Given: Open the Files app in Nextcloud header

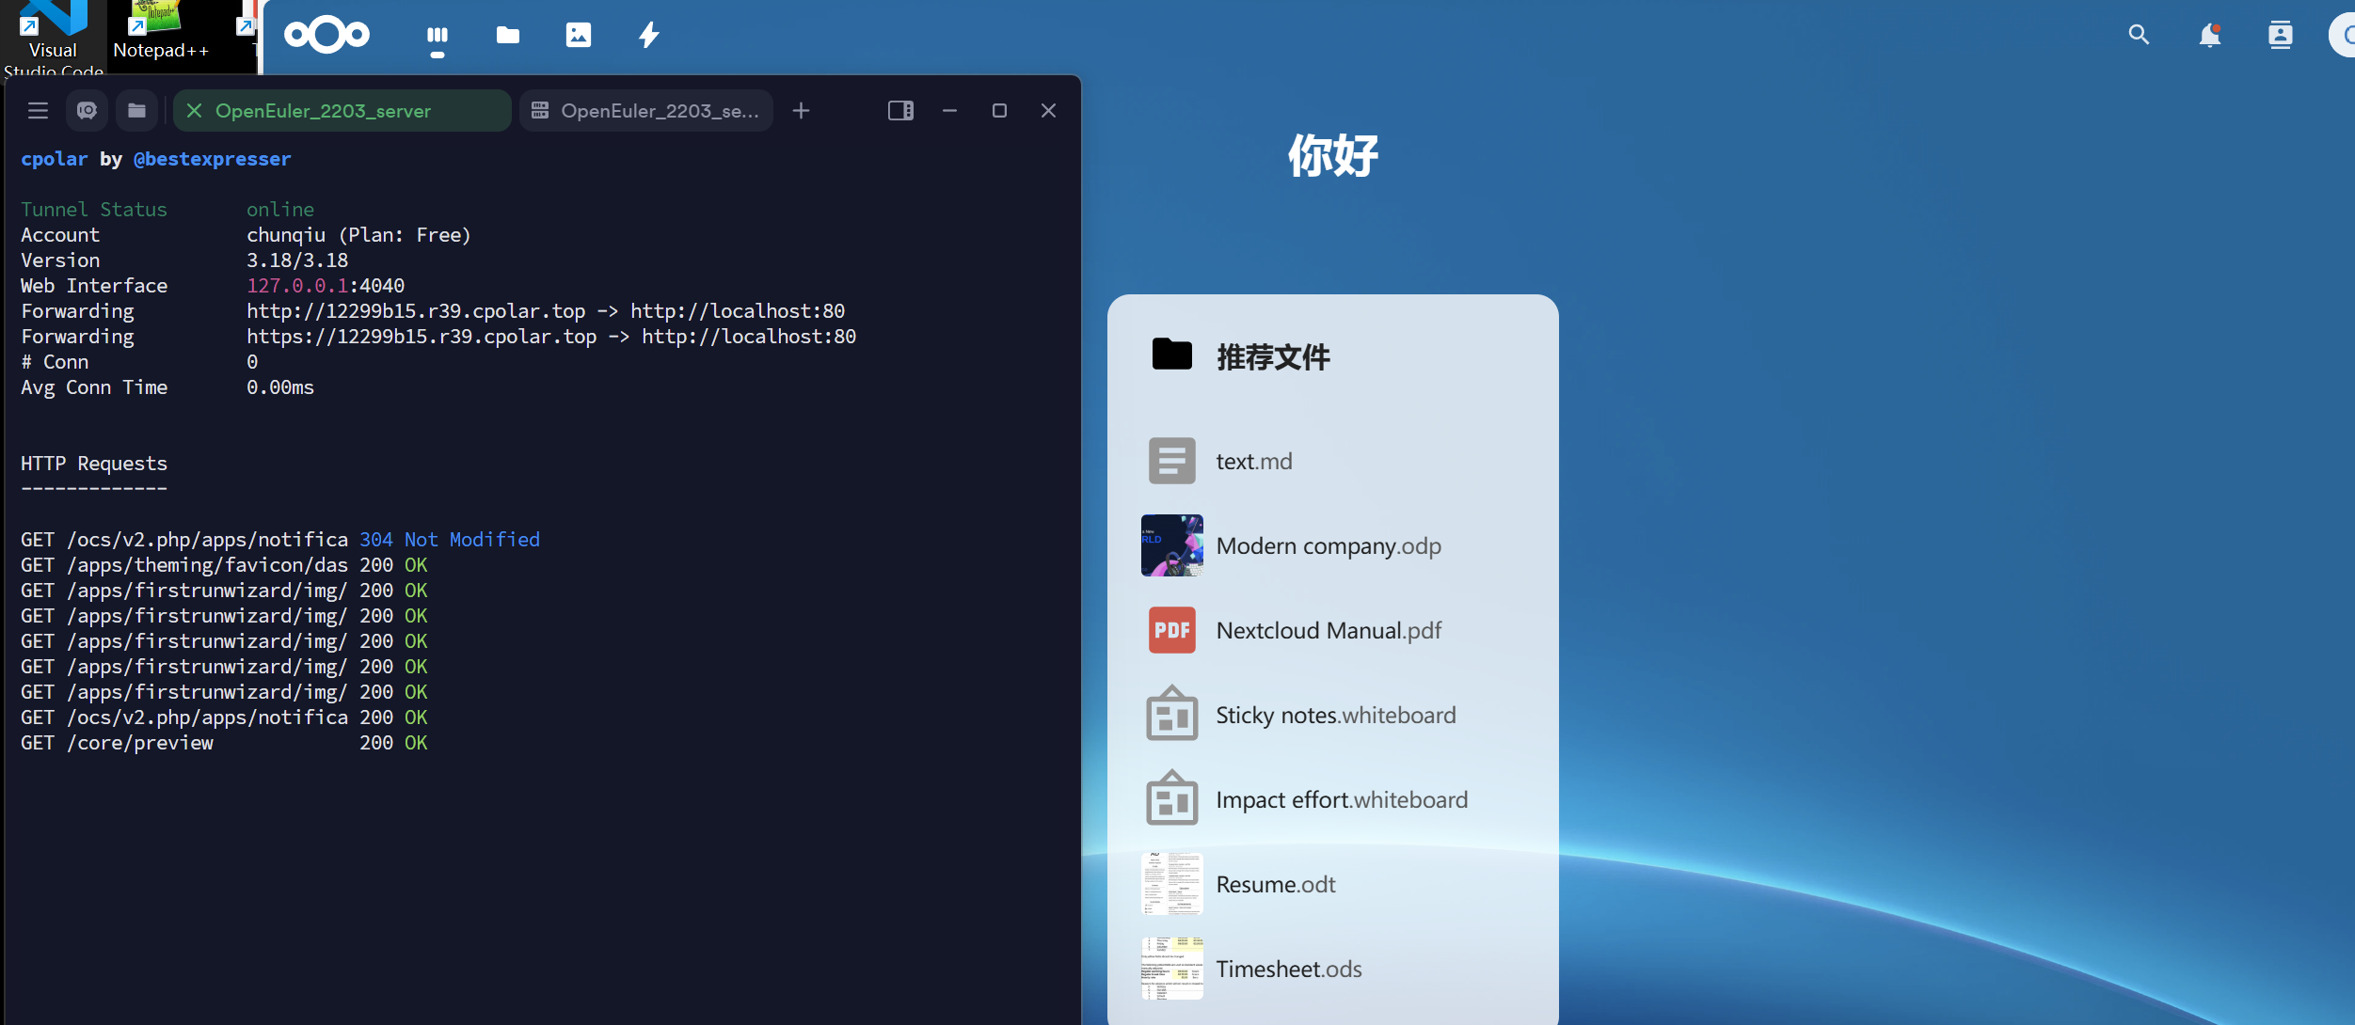Looking at the screenshot, I should pyautogui.click(x=508, y=35).
